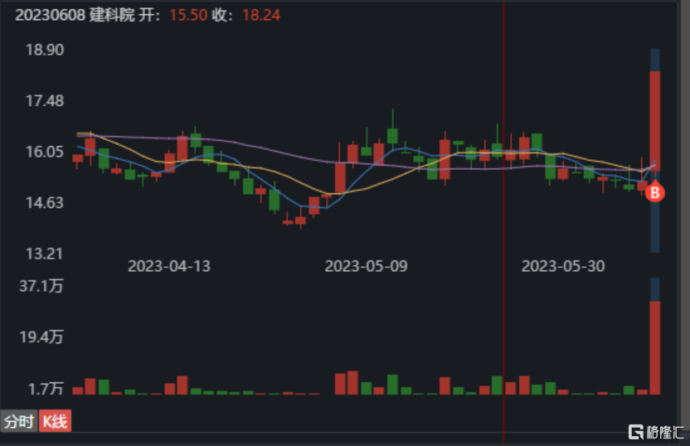
Task: Click the 2023-05-30 date label
Action: click(x=563, y=266)
